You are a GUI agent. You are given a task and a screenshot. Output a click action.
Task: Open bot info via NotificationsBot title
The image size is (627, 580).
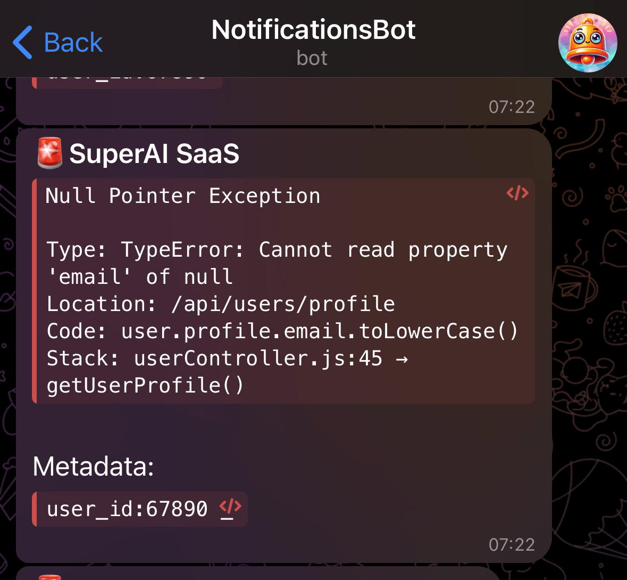pyautogui.click(x=313, y=29)
